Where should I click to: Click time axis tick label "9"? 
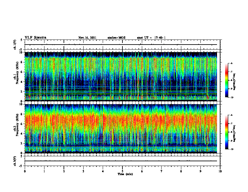pos(200,171)
